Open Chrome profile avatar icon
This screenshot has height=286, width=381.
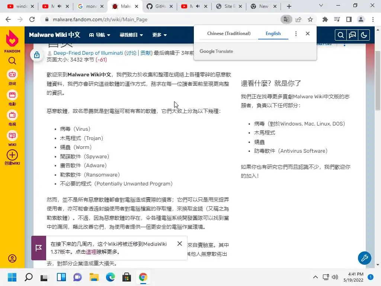pos(361,19)
